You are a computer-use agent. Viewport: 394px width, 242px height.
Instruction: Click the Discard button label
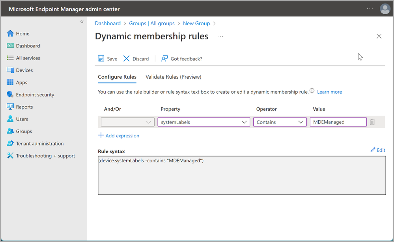coord(140,59)
